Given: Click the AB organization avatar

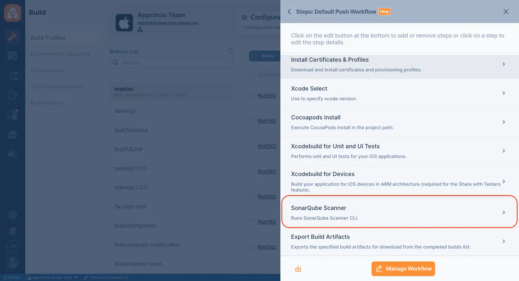Looking at the screenshot, I should pyautogui.click(x=13, y=247).
